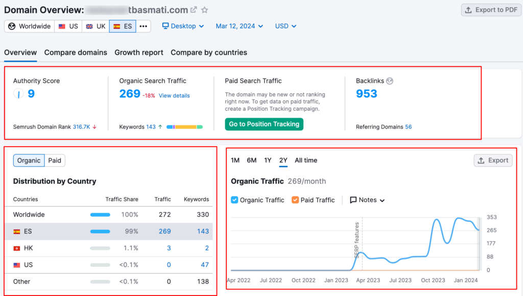The height and width of the screenshot is (296, 523).
Task: Click Go to Position Tracking button
Action: pos(264,124)
